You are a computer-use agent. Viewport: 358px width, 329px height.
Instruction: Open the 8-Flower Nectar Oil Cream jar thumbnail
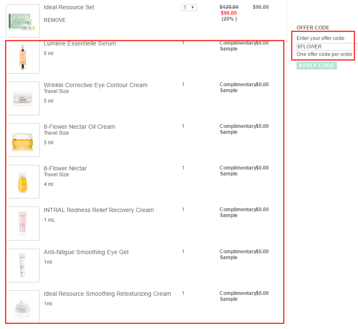click(23, 140)
